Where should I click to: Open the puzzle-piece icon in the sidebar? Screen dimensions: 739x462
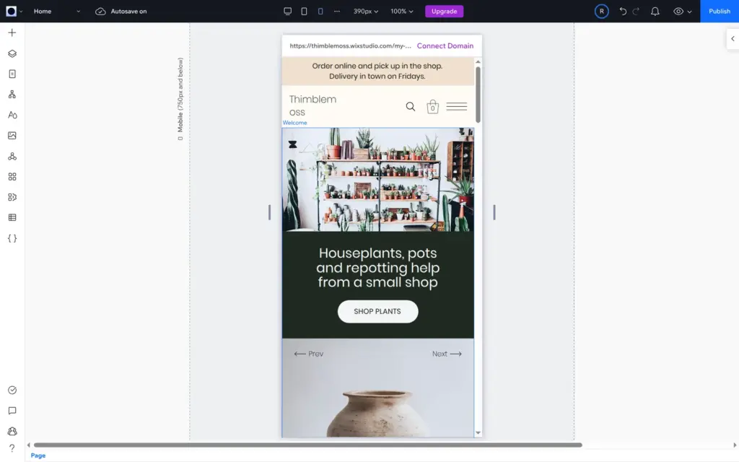tap(12, 197)
